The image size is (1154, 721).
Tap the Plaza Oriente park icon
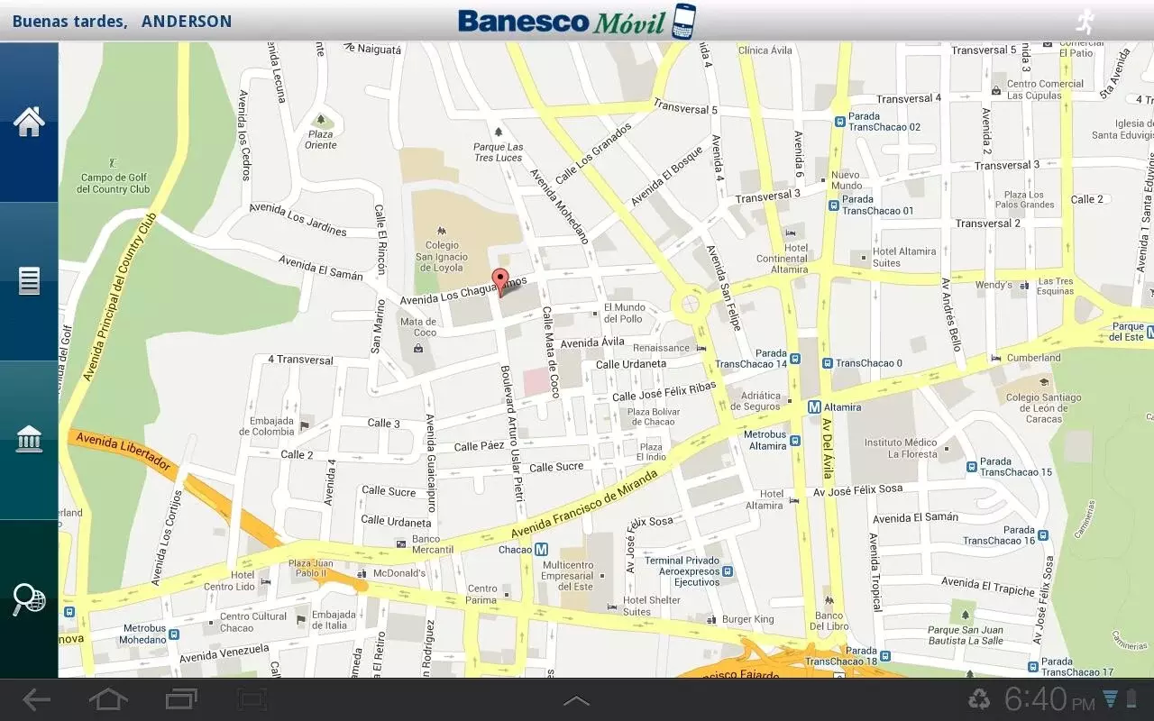[320, 119]
